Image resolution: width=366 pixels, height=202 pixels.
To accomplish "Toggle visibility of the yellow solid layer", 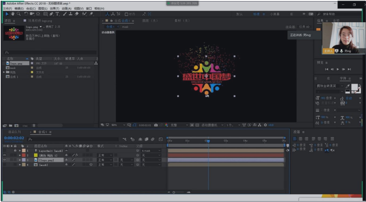I will pos(4,155).
